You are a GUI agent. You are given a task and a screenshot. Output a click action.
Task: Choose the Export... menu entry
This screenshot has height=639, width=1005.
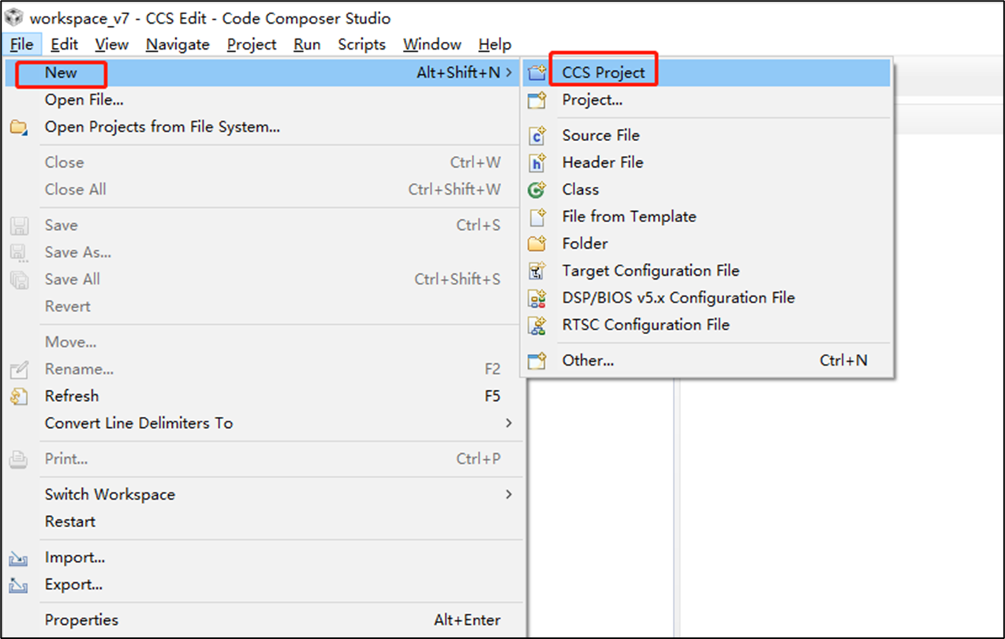coord(263,585)
